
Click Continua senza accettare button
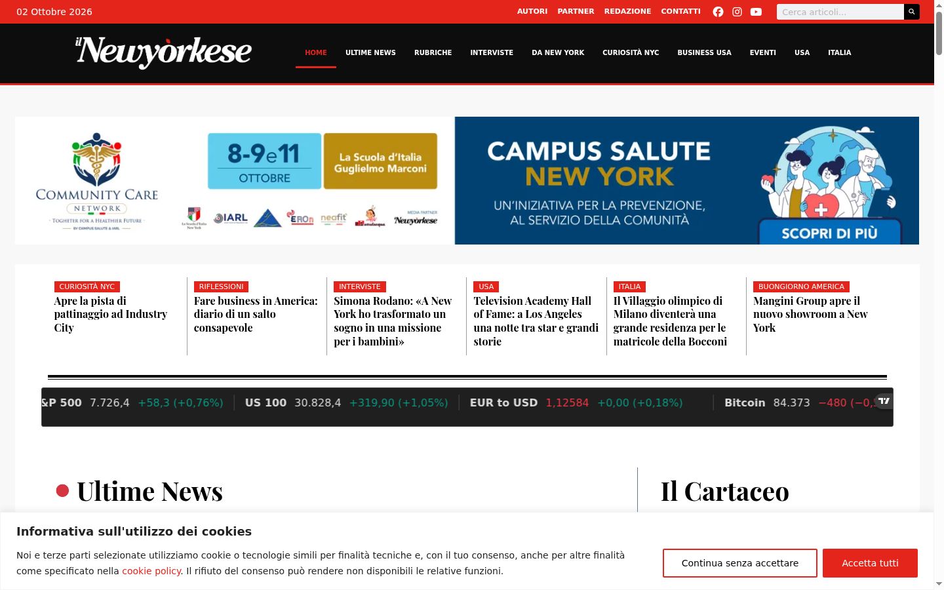[740, 563]
